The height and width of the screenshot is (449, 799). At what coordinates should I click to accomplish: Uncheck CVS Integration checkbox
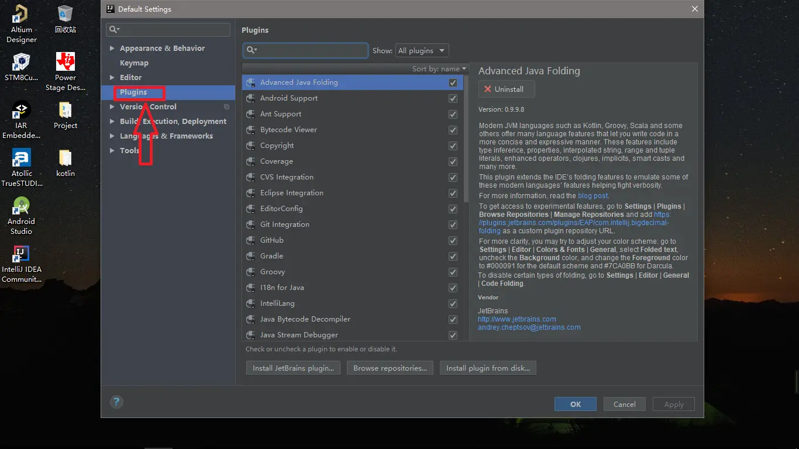(x=453, y=177)
